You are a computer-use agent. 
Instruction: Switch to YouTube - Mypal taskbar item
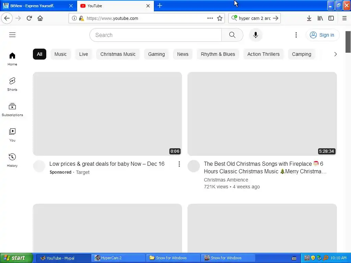click(x=63, y=258)
